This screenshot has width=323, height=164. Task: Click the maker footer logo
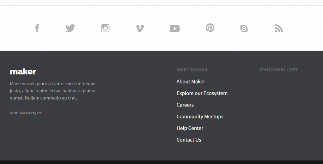pyautogui.click(x=23, y=72)
